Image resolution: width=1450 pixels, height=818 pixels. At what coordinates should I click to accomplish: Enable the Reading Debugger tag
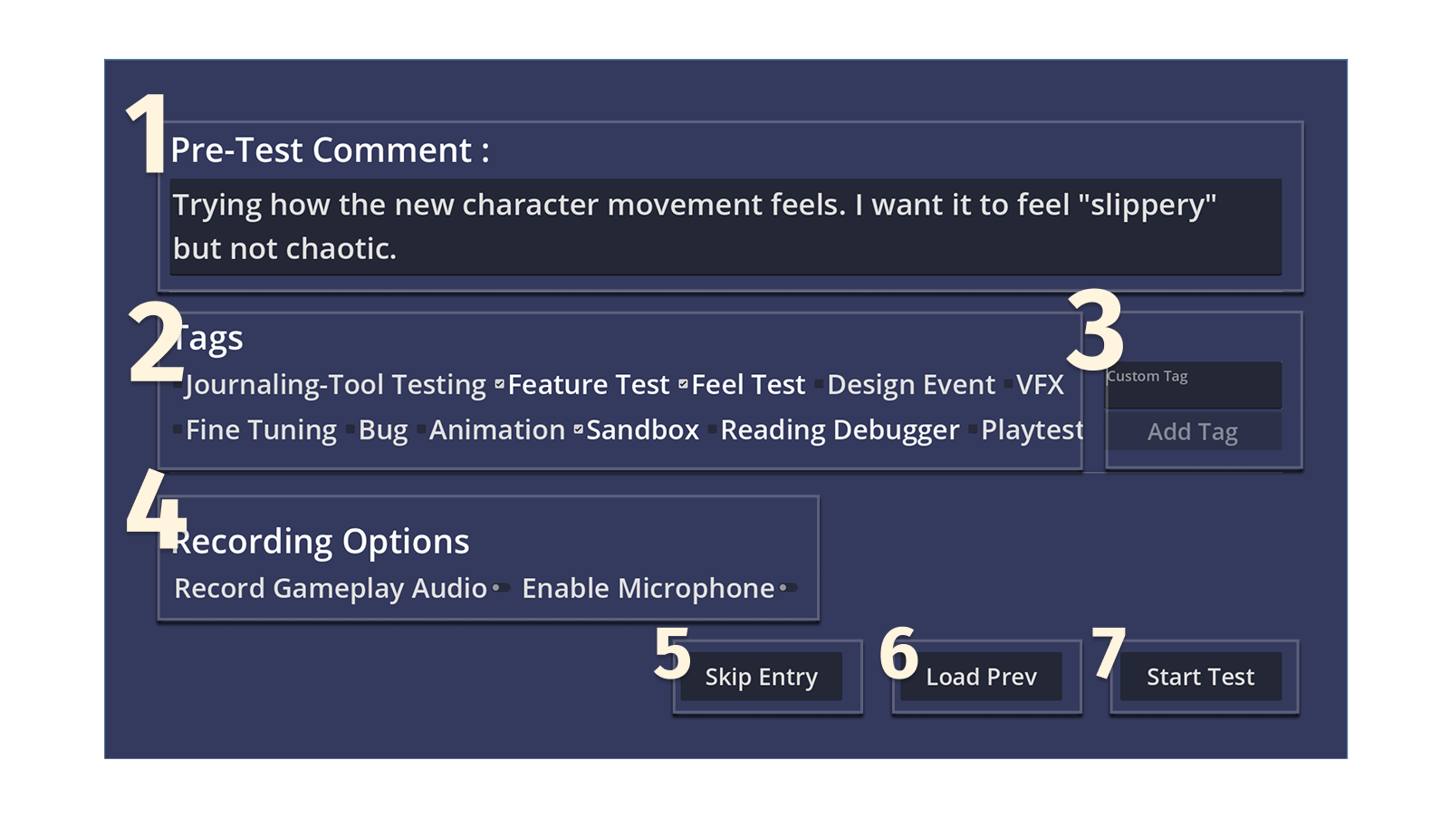click(713, 429)
